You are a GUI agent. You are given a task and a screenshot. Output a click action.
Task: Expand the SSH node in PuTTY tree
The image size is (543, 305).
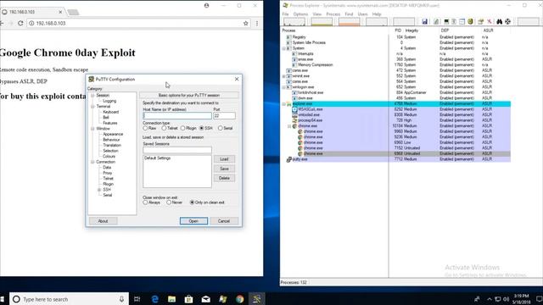(99, 190)
